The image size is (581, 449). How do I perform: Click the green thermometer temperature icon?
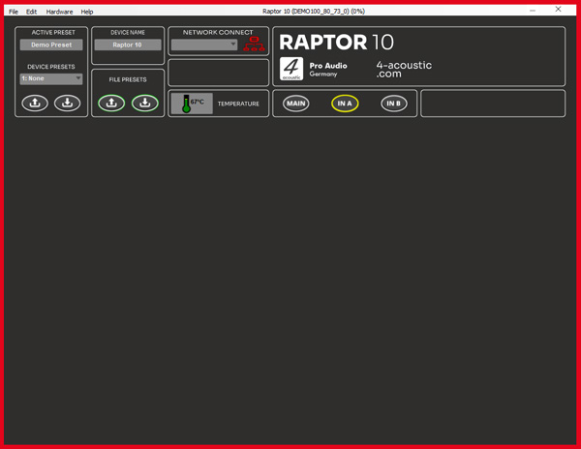[x=186, y=104]
